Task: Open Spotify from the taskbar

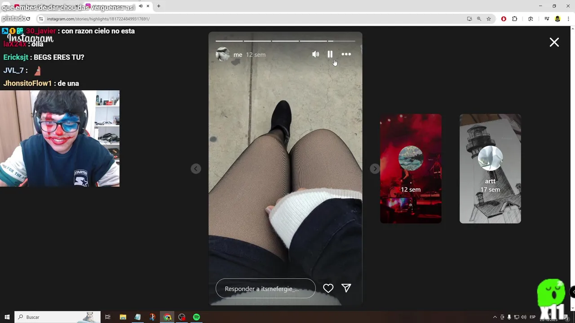Action: pos(196,317)
